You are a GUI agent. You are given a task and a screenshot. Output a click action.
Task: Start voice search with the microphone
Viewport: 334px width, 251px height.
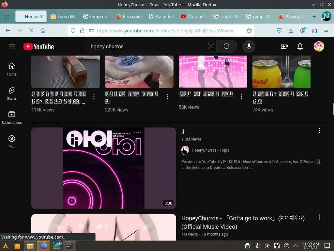[249, 46]
